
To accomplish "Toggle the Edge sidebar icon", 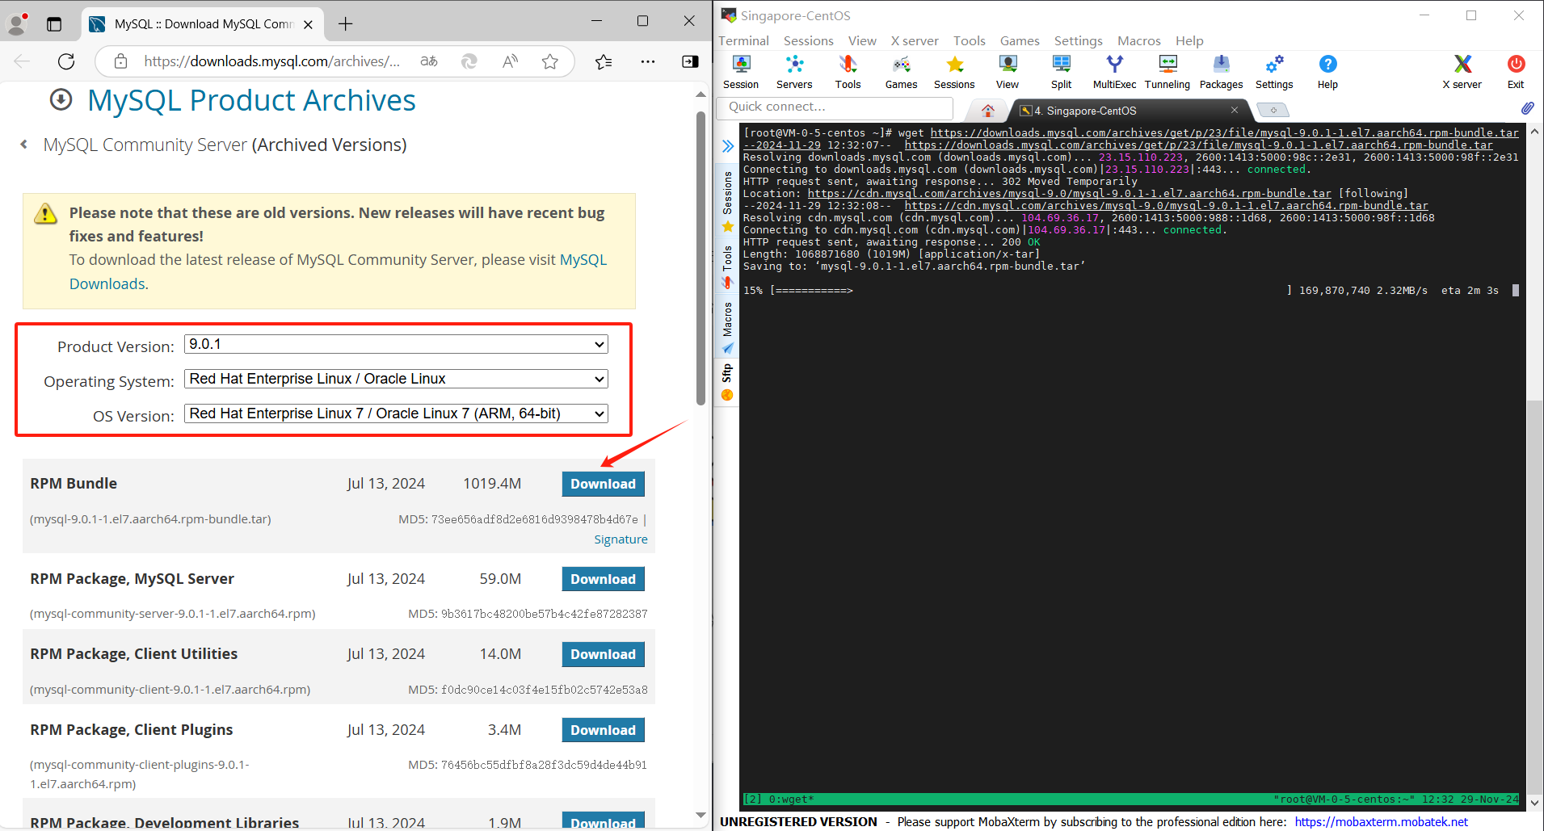I will pyautogui.click(x=690, y=61).
